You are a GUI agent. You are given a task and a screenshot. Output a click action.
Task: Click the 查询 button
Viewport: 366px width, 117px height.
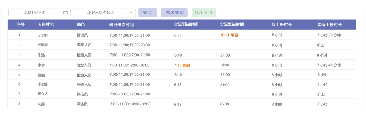pyautogui.click(x=148, y=12)
